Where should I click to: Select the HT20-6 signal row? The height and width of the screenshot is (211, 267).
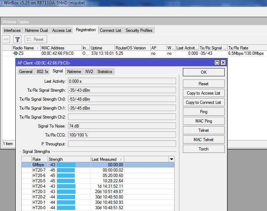(x=98, y=176)
